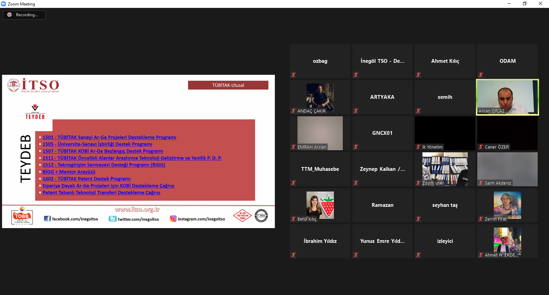Select the ozbag participant tile
549x295 pixels.
click(320, 61)
